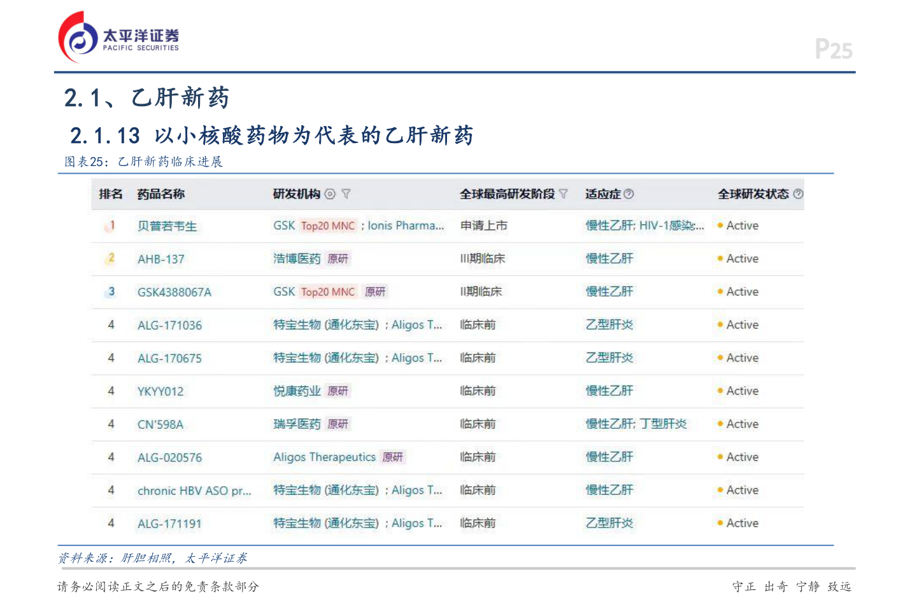The height and width of the screenshot is (614, 917).
Task: Click the 研发机构 column header text
Action: (297, 194)
